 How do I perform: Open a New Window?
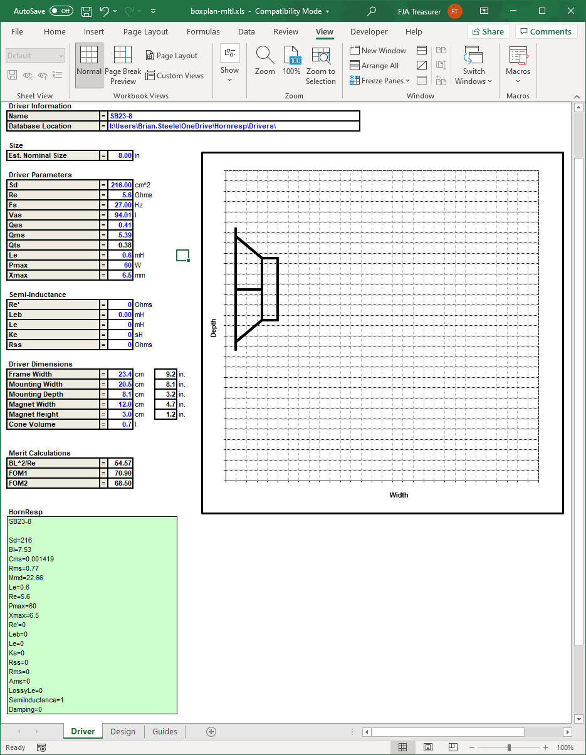pyautogui.click(x=378, y=51)
